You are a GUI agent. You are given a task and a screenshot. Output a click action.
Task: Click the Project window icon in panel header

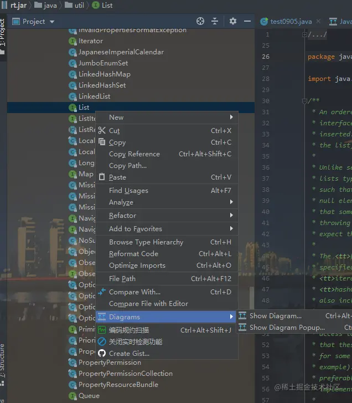click(16, 21)
